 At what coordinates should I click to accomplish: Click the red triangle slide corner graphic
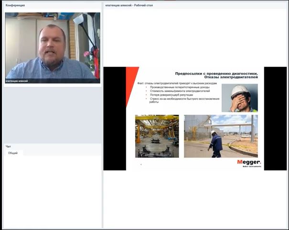(131, 84)
